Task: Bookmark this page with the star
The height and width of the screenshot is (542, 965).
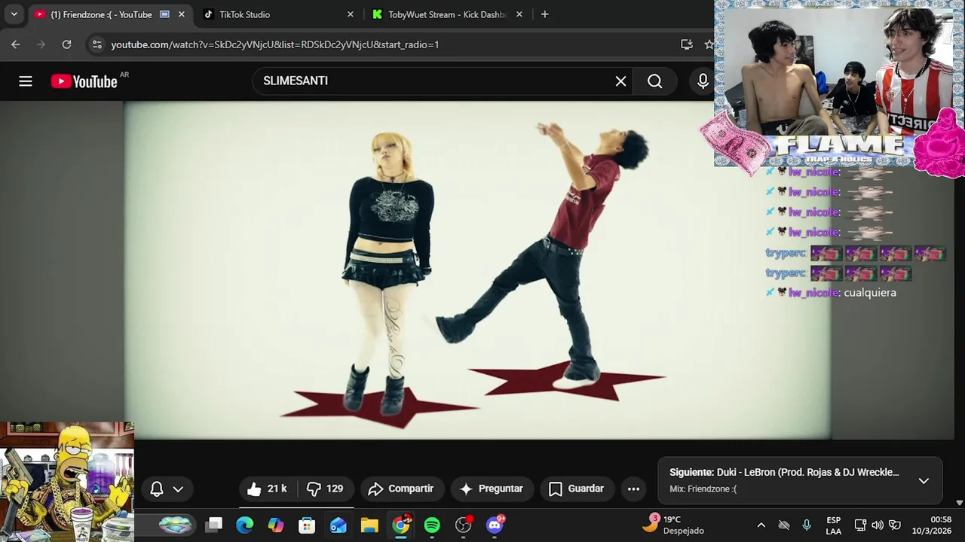Action: [x=709, y=44]
